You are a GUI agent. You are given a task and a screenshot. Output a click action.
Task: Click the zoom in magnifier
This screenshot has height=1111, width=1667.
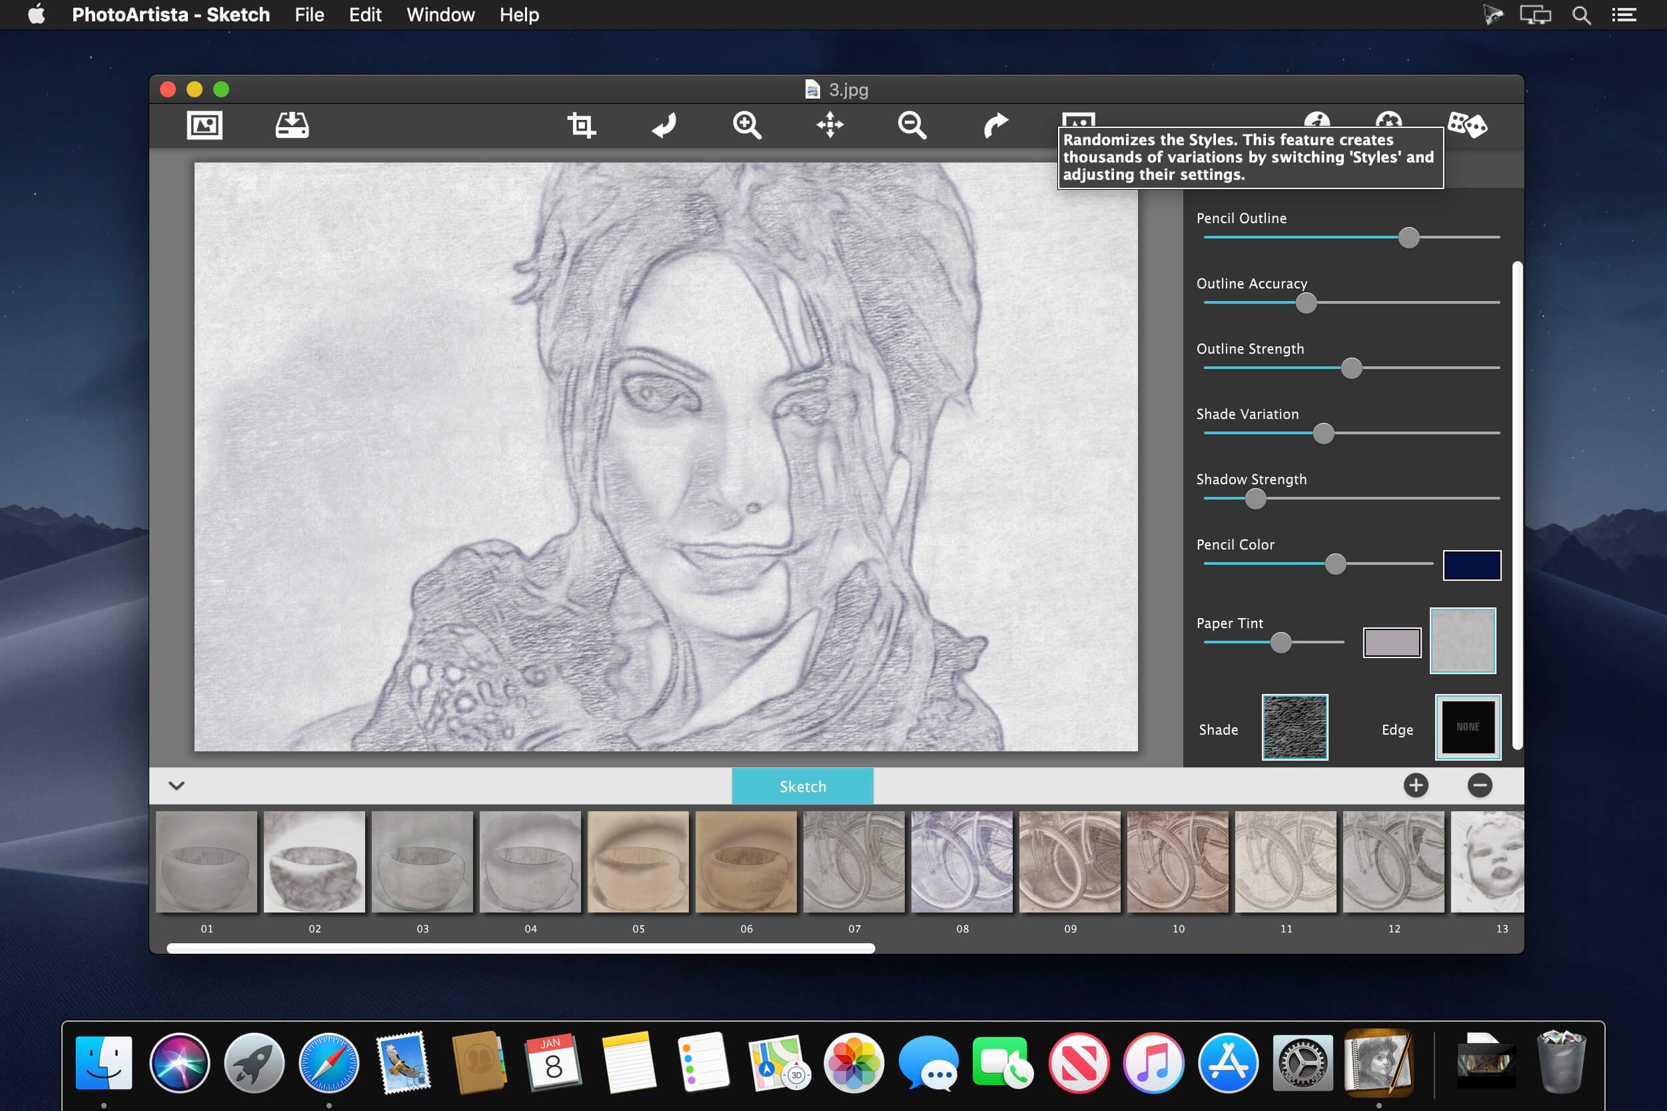pos(747,125)
